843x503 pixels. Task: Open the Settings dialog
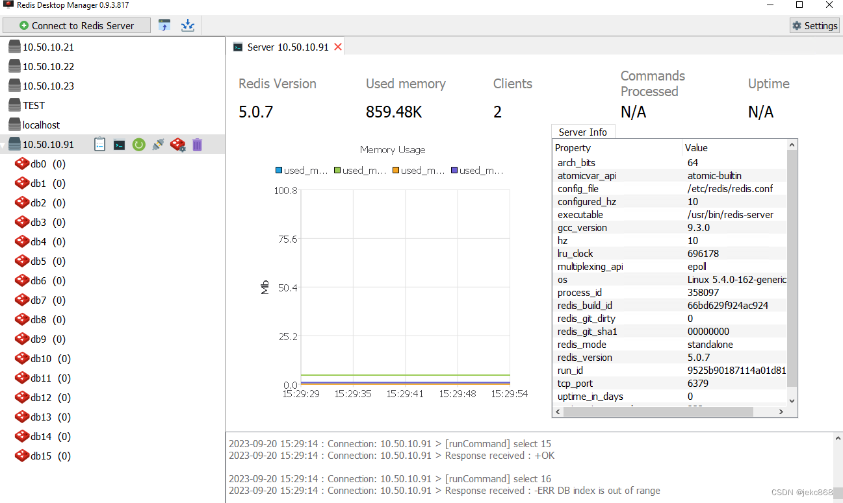[814, 25]
